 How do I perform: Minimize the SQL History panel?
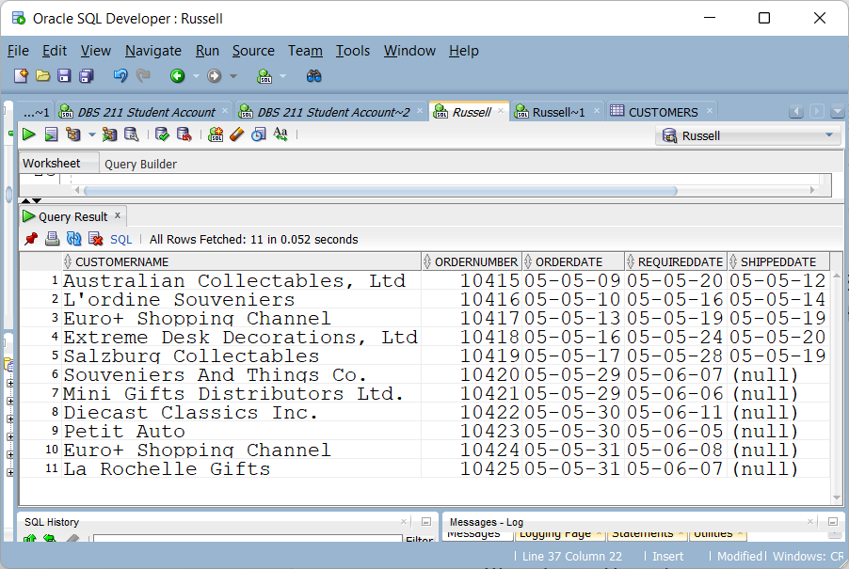coord(426,521)
